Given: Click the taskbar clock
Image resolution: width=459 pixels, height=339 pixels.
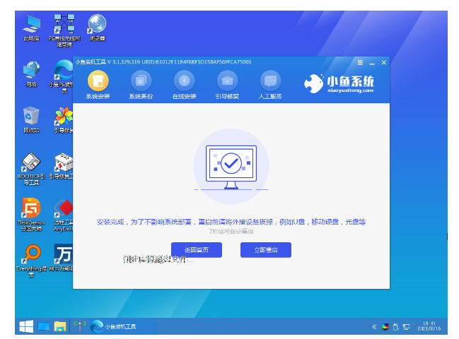Looking at the screenshot, I should 429,326.
